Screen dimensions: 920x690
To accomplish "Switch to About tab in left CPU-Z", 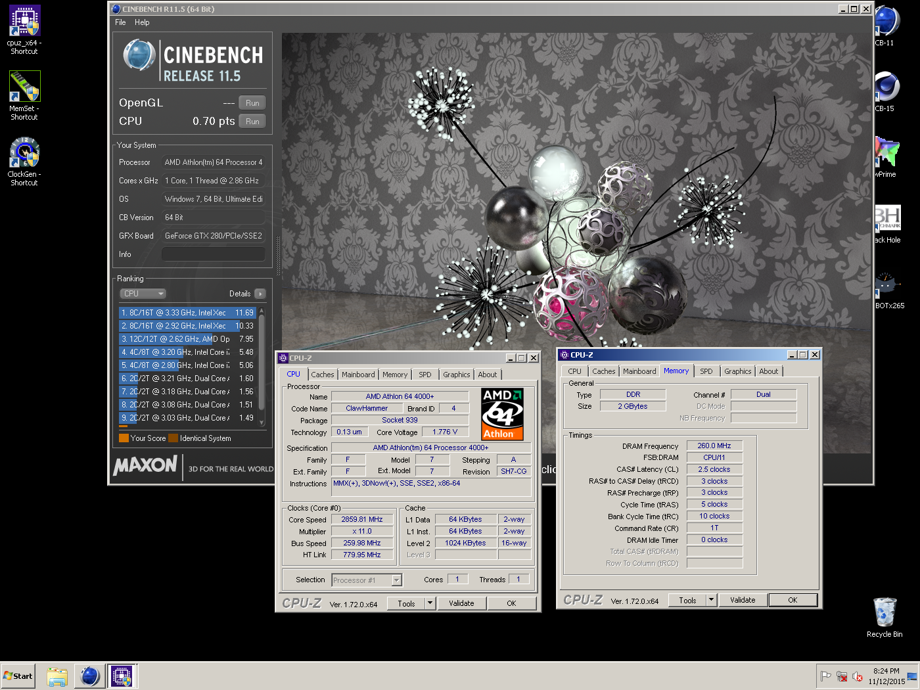I will click(x=488, y=375).
